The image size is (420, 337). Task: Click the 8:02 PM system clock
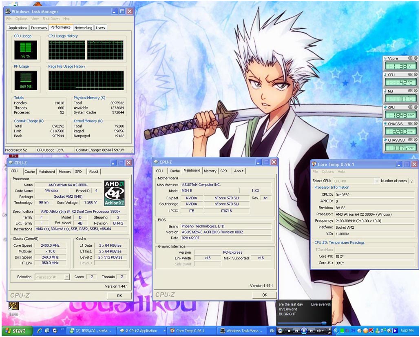coord(407,331)
